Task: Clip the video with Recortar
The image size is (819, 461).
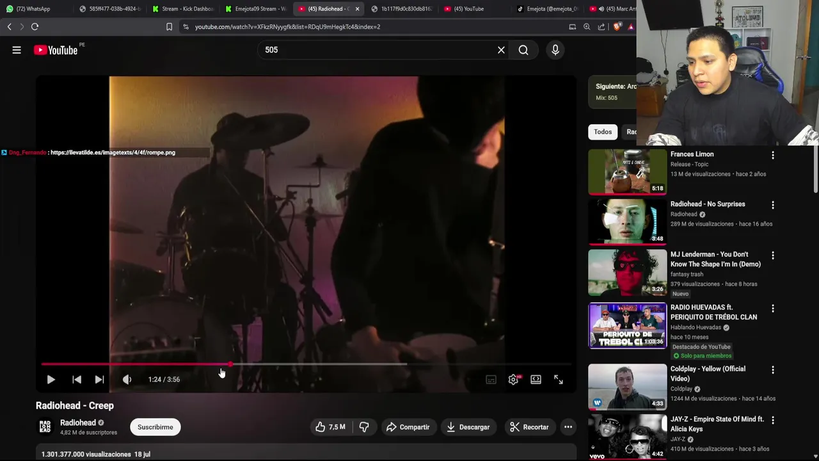Action: (529, 427)
